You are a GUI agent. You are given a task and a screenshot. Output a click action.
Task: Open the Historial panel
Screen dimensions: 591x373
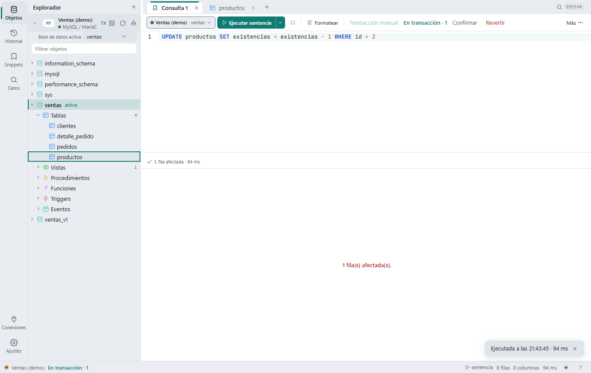[13, 36]
